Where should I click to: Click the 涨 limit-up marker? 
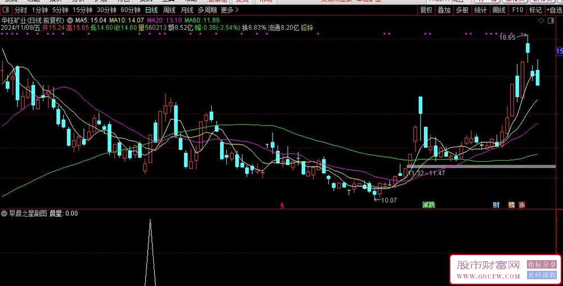click(522, 205)
